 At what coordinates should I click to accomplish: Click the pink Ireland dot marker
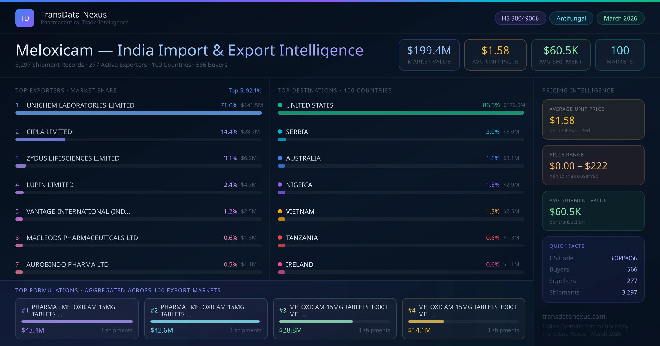coord(280,264)
